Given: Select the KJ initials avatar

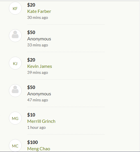Looking at the screenshot, I should (15, 63).
